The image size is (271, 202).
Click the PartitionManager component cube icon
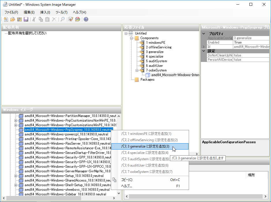[21, 116]
